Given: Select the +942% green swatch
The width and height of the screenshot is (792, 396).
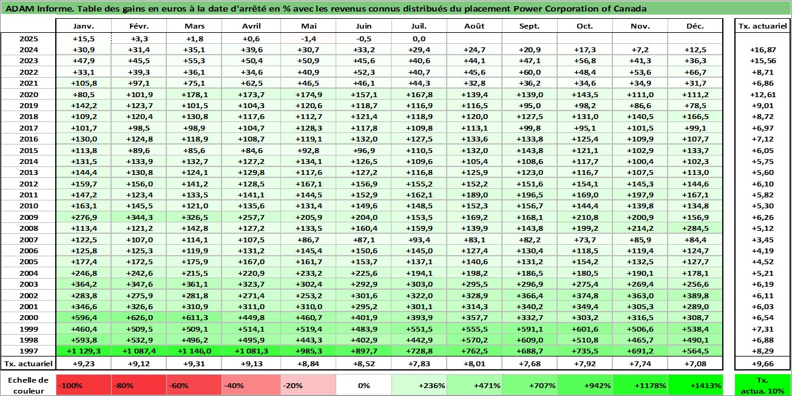Looking at the screenshot, I should [x=585, y=385].
